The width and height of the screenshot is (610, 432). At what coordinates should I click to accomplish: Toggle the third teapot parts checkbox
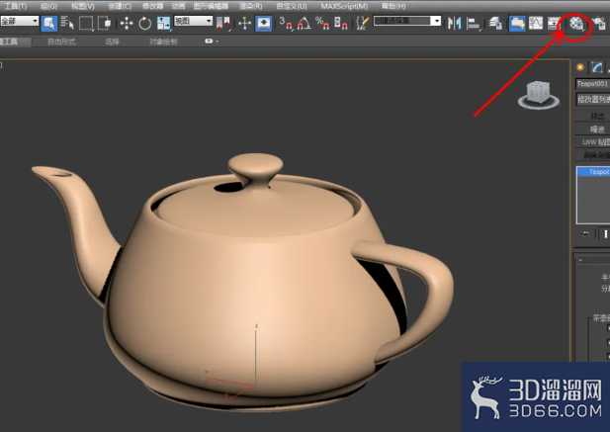608,356
